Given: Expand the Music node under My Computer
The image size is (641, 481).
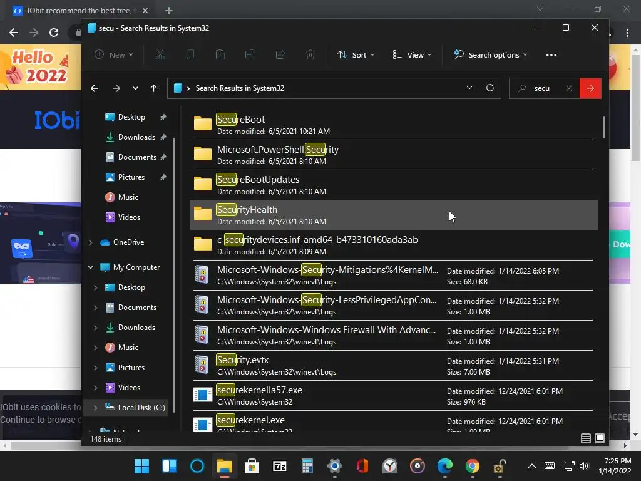Looking at the screenshot, I should (x=95, y=348).
